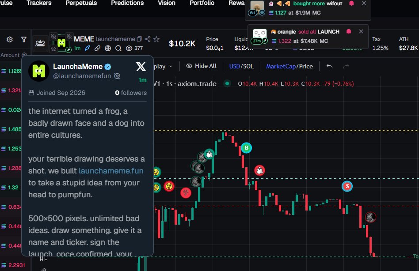
Task: Click the sort icon next to Amount
Action: (x=24, y=55)
